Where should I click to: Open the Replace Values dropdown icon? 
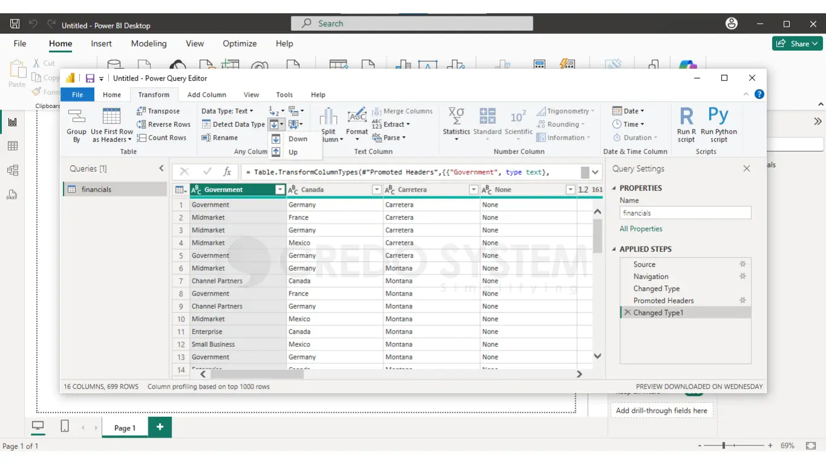[277, 111]
